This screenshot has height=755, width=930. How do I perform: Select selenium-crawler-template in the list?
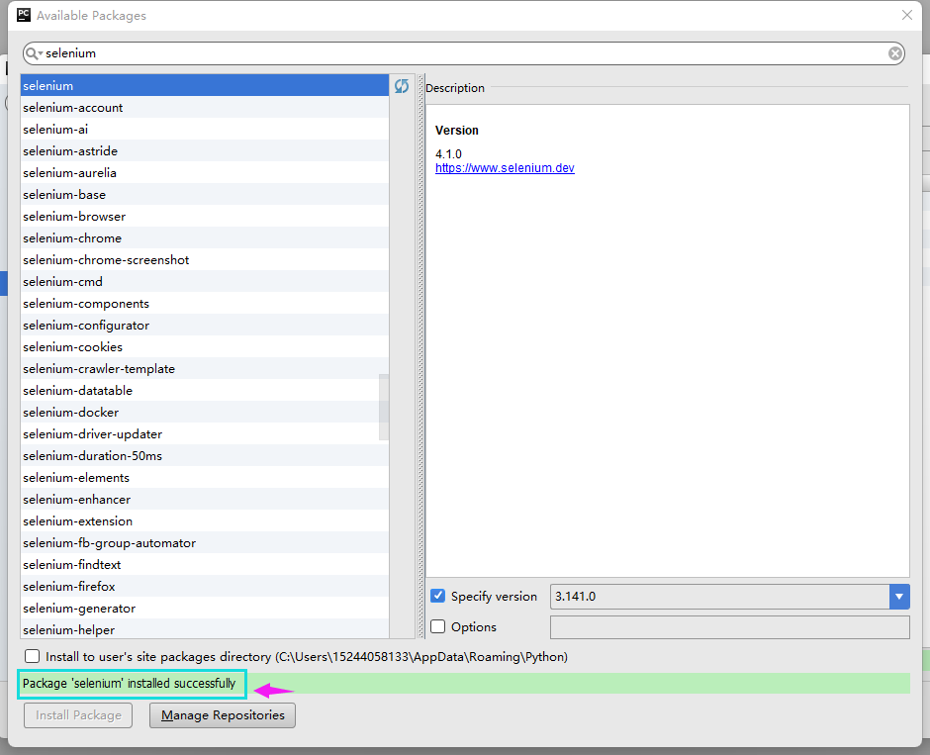(x=205, y=368)
